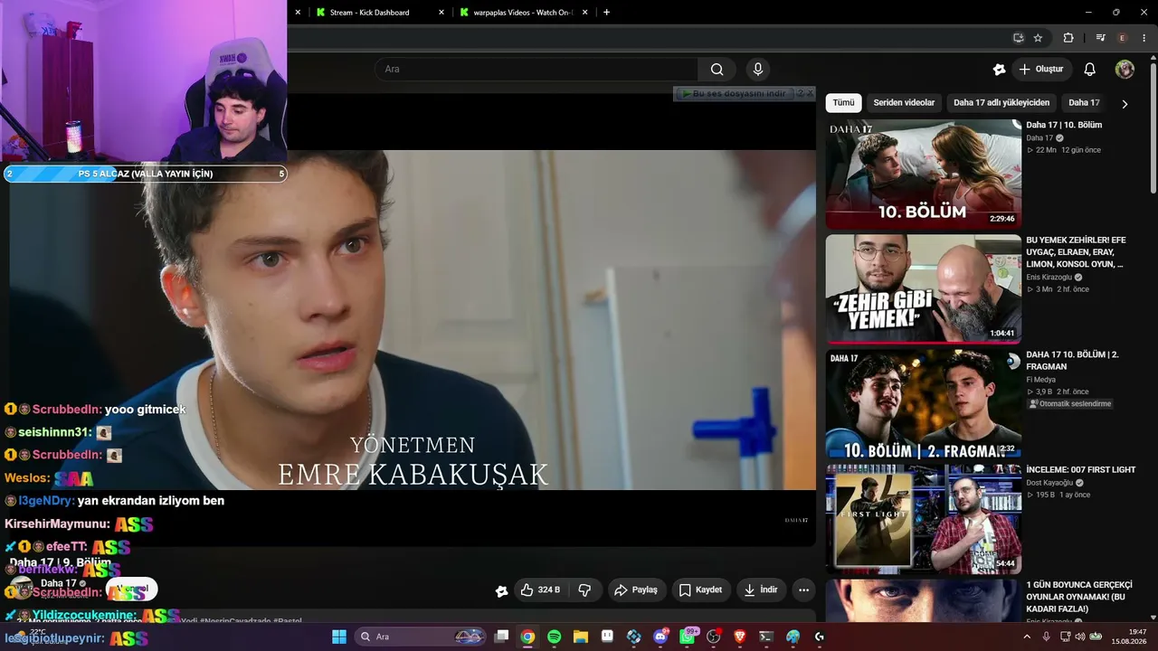Click the sparkle icon beside Oluştur
1158x651 pixels.
coord(999,70)
